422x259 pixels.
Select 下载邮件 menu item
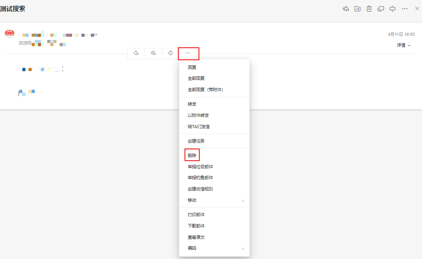coord(196,226)
